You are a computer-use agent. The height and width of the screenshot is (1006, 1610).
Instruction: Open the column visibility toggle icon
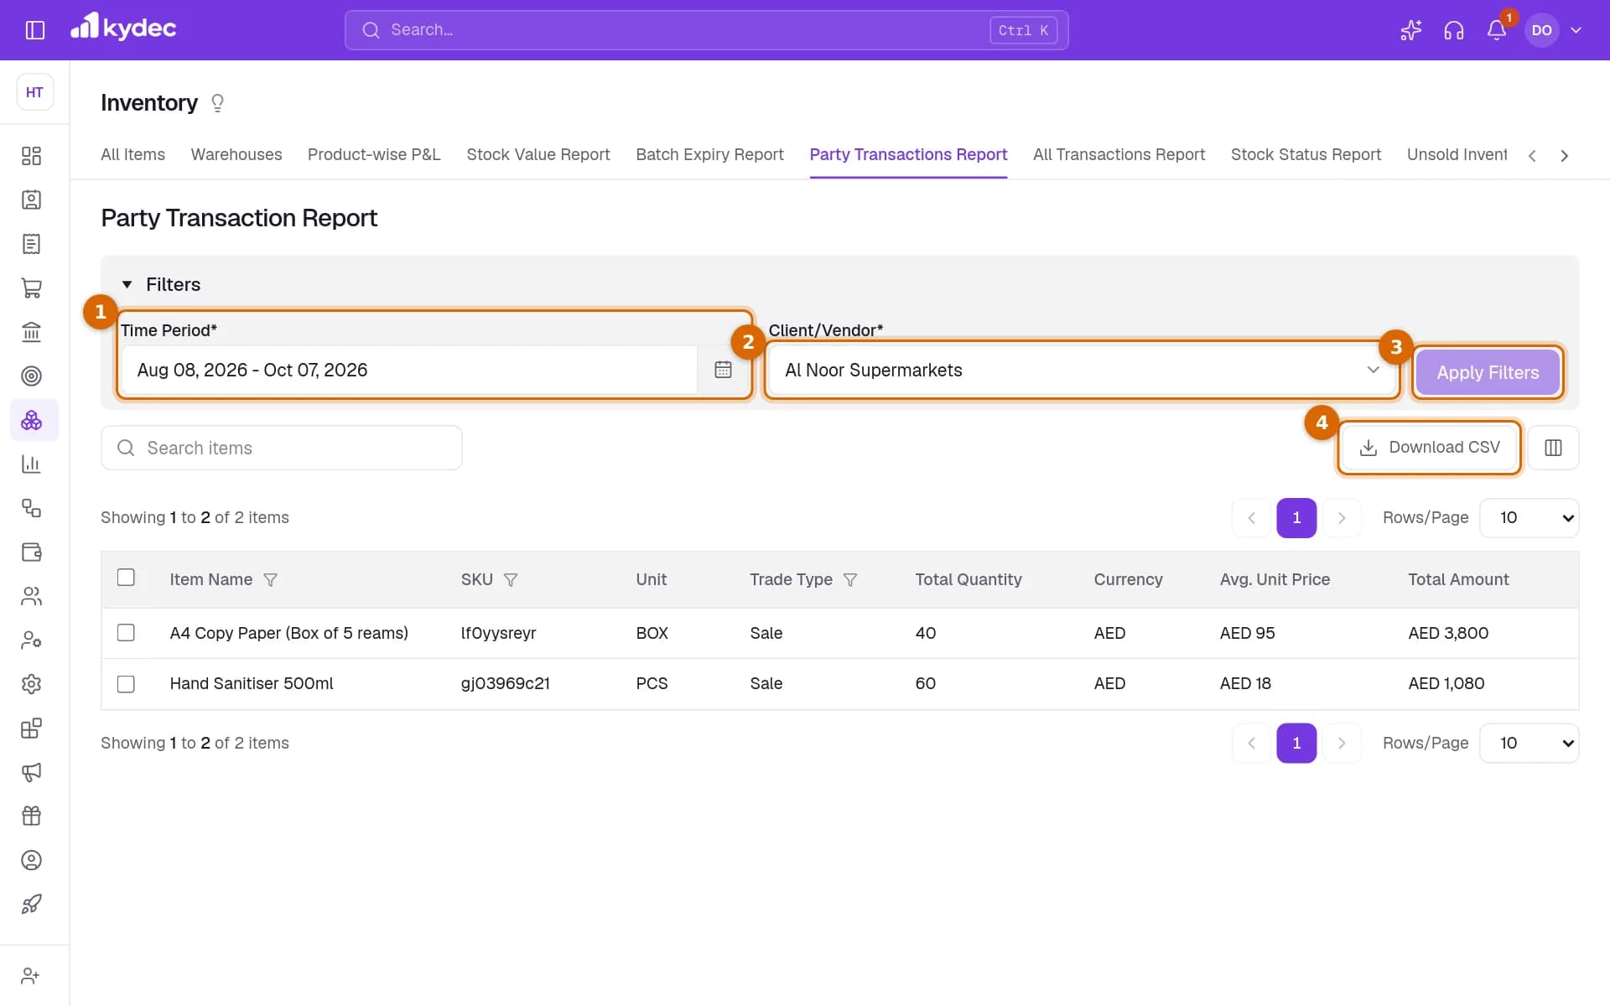[1553, 448]
